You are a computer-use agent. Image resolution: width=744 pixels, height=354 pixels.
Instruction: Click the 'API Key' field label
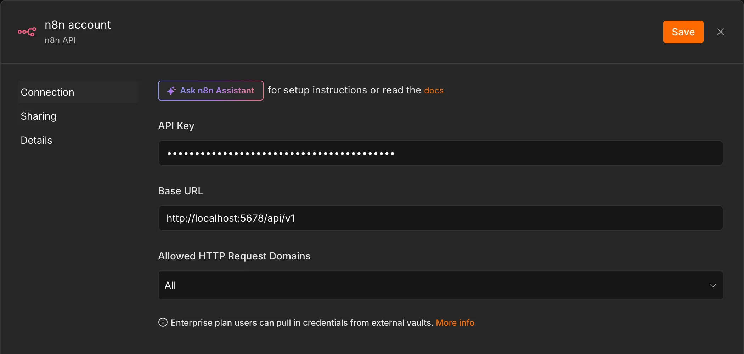(x=176, y=126)
